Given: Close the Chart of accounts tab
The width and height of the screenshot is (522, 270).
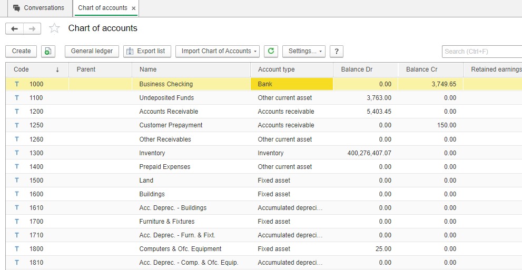Looking at the screenshot, I should (134, 8).
